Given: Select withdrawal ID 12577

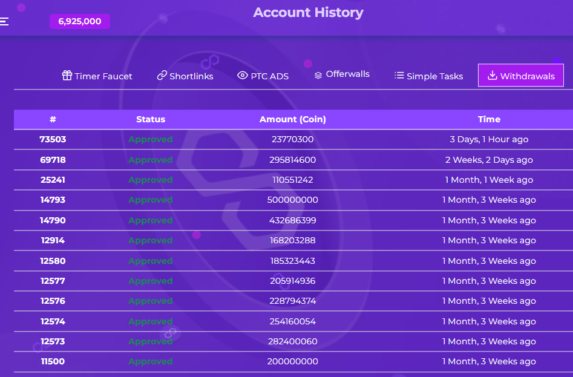Looking at the screenshot, I should [x=53, y=281].
